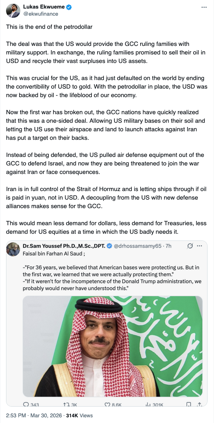Viewport: 215px width, 423px height.
Task: Open the Faisal bin Farhan photo
Action: (112, 346)
